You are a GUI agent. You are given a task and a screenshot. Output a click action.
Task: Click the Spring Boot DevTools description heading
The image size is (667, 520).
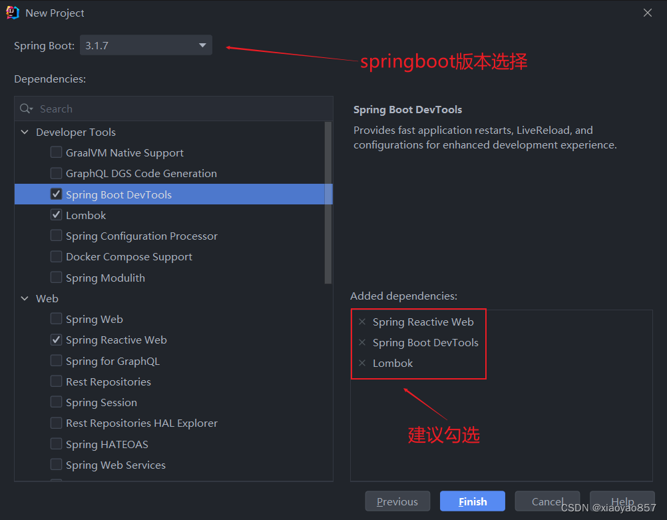point(407,110)
